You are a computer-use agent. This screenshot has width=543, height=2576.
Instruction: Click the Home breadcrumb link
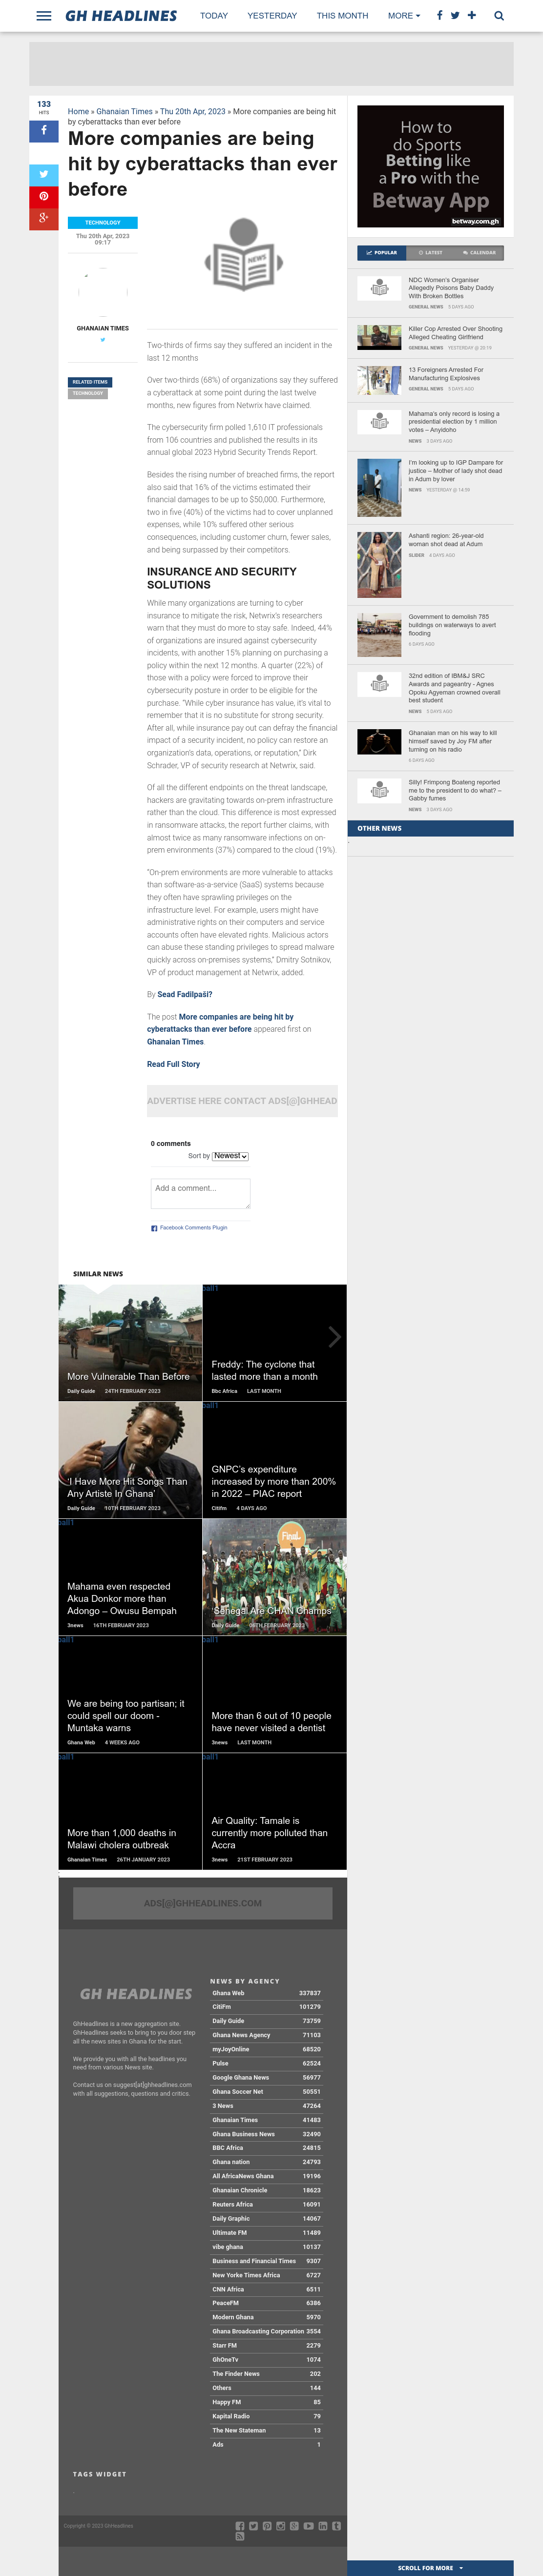click(x=78, y=112)
